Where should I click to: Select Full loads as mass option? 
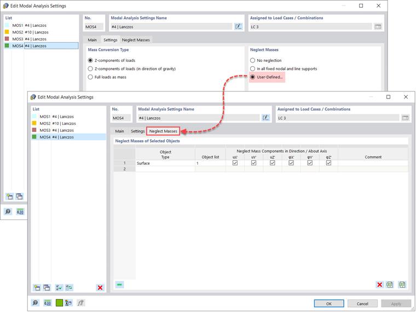[x=90, y=77]
